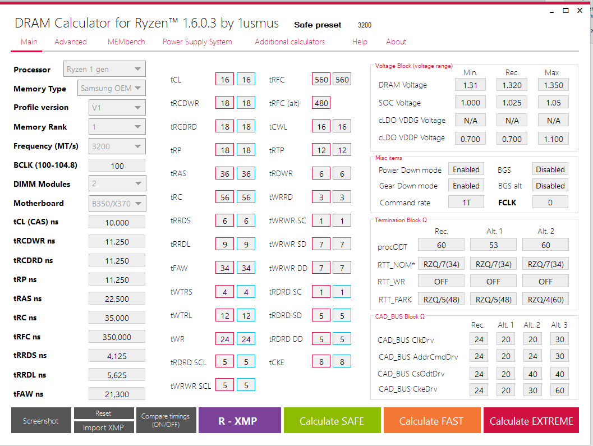Click the tRFC (alt) value 480

[x=321, y=103]
